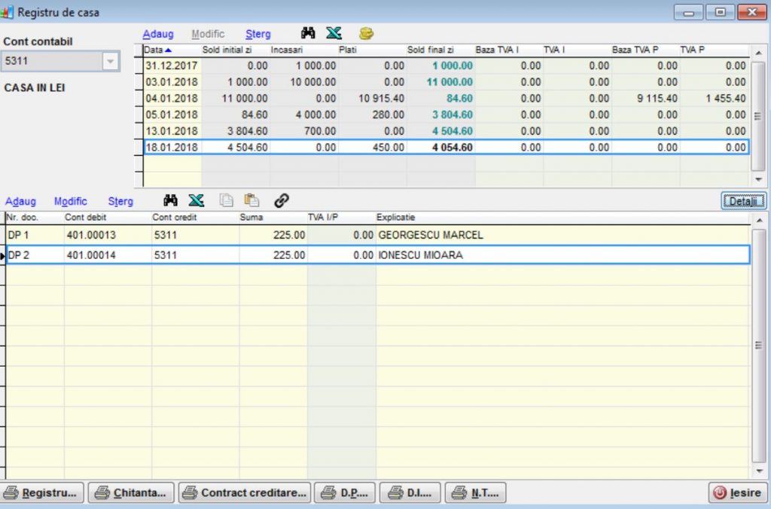The image size is (771, 509).
Task: Click the copy documents icon
Action: click(x=226, y=201)
